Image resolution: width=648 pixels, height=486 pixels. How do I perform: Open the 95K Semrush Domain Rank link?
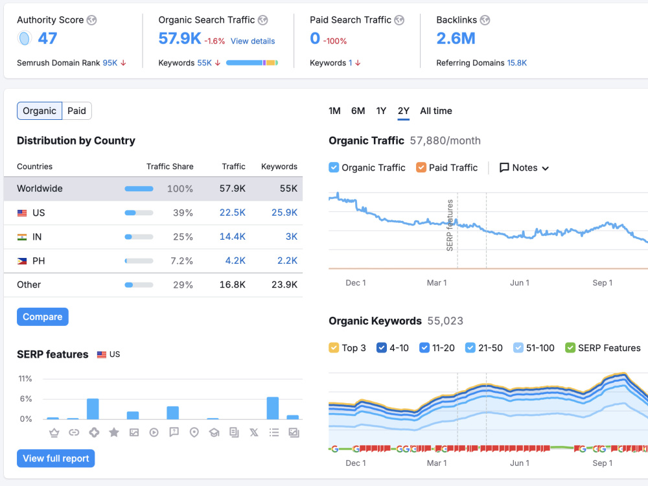pyautogui.click(x=110, y=63)
